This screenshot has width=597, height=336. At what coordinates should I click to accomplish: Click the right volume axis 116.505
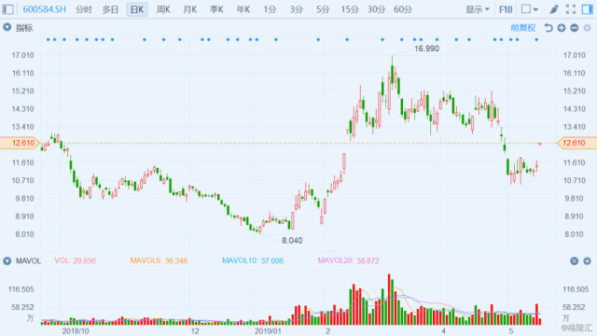coord(576,289)
